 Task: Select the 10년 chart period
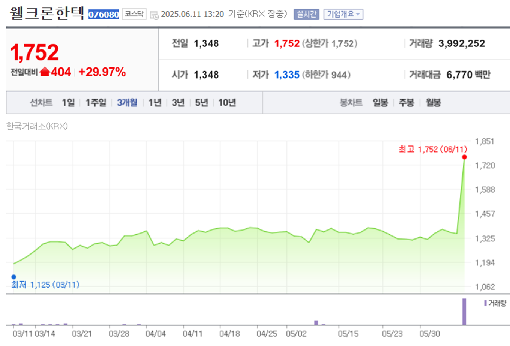click(227, 103)
